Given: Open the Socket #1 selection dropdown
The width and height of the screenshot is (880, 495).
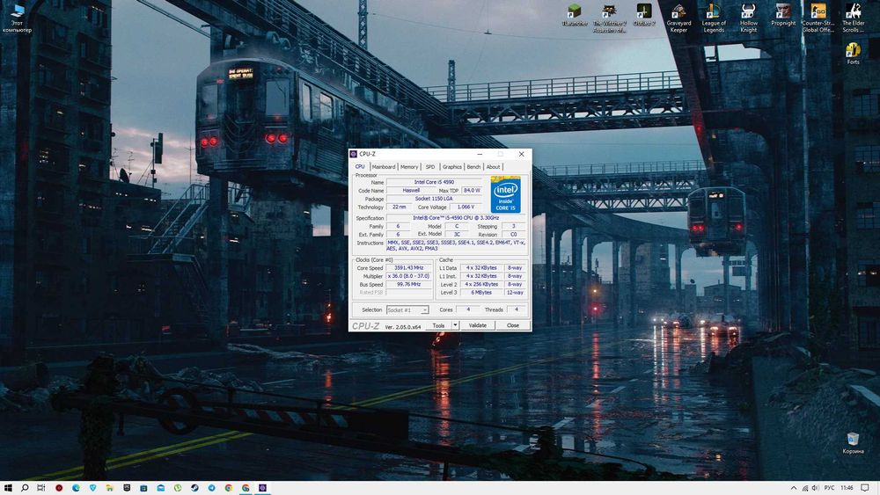Looking at the screenshot, I should coord(407,310).
